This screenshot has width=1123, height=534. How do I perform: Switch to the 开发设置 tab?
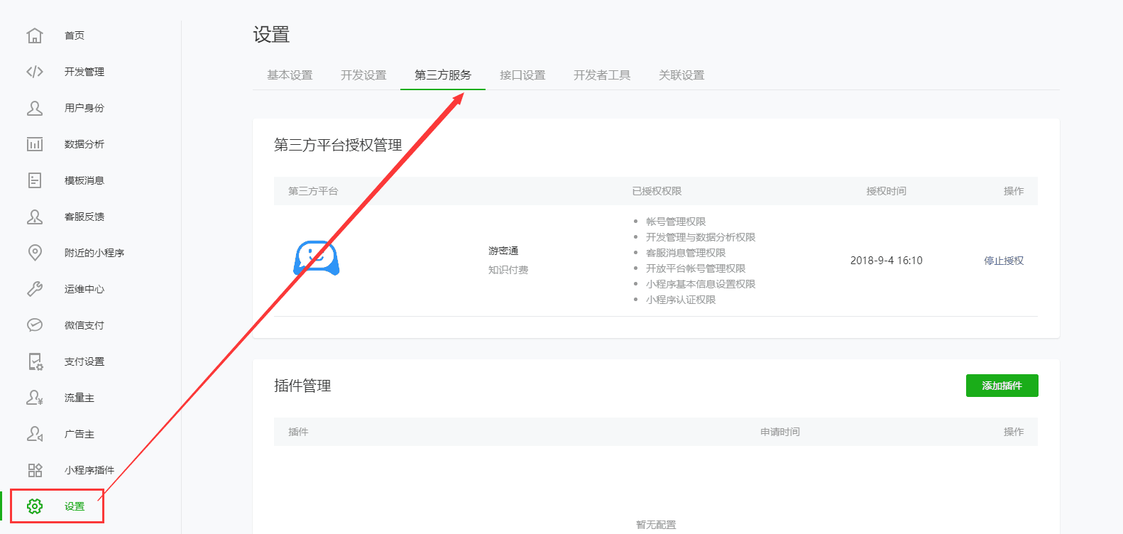[363, 75]
